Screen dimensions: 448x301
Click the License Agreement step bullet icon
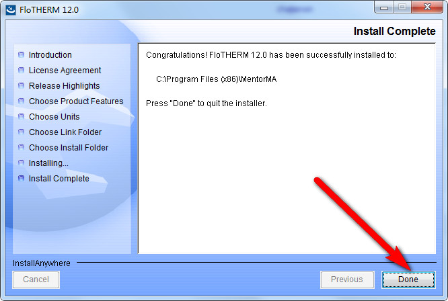[21, 70]
